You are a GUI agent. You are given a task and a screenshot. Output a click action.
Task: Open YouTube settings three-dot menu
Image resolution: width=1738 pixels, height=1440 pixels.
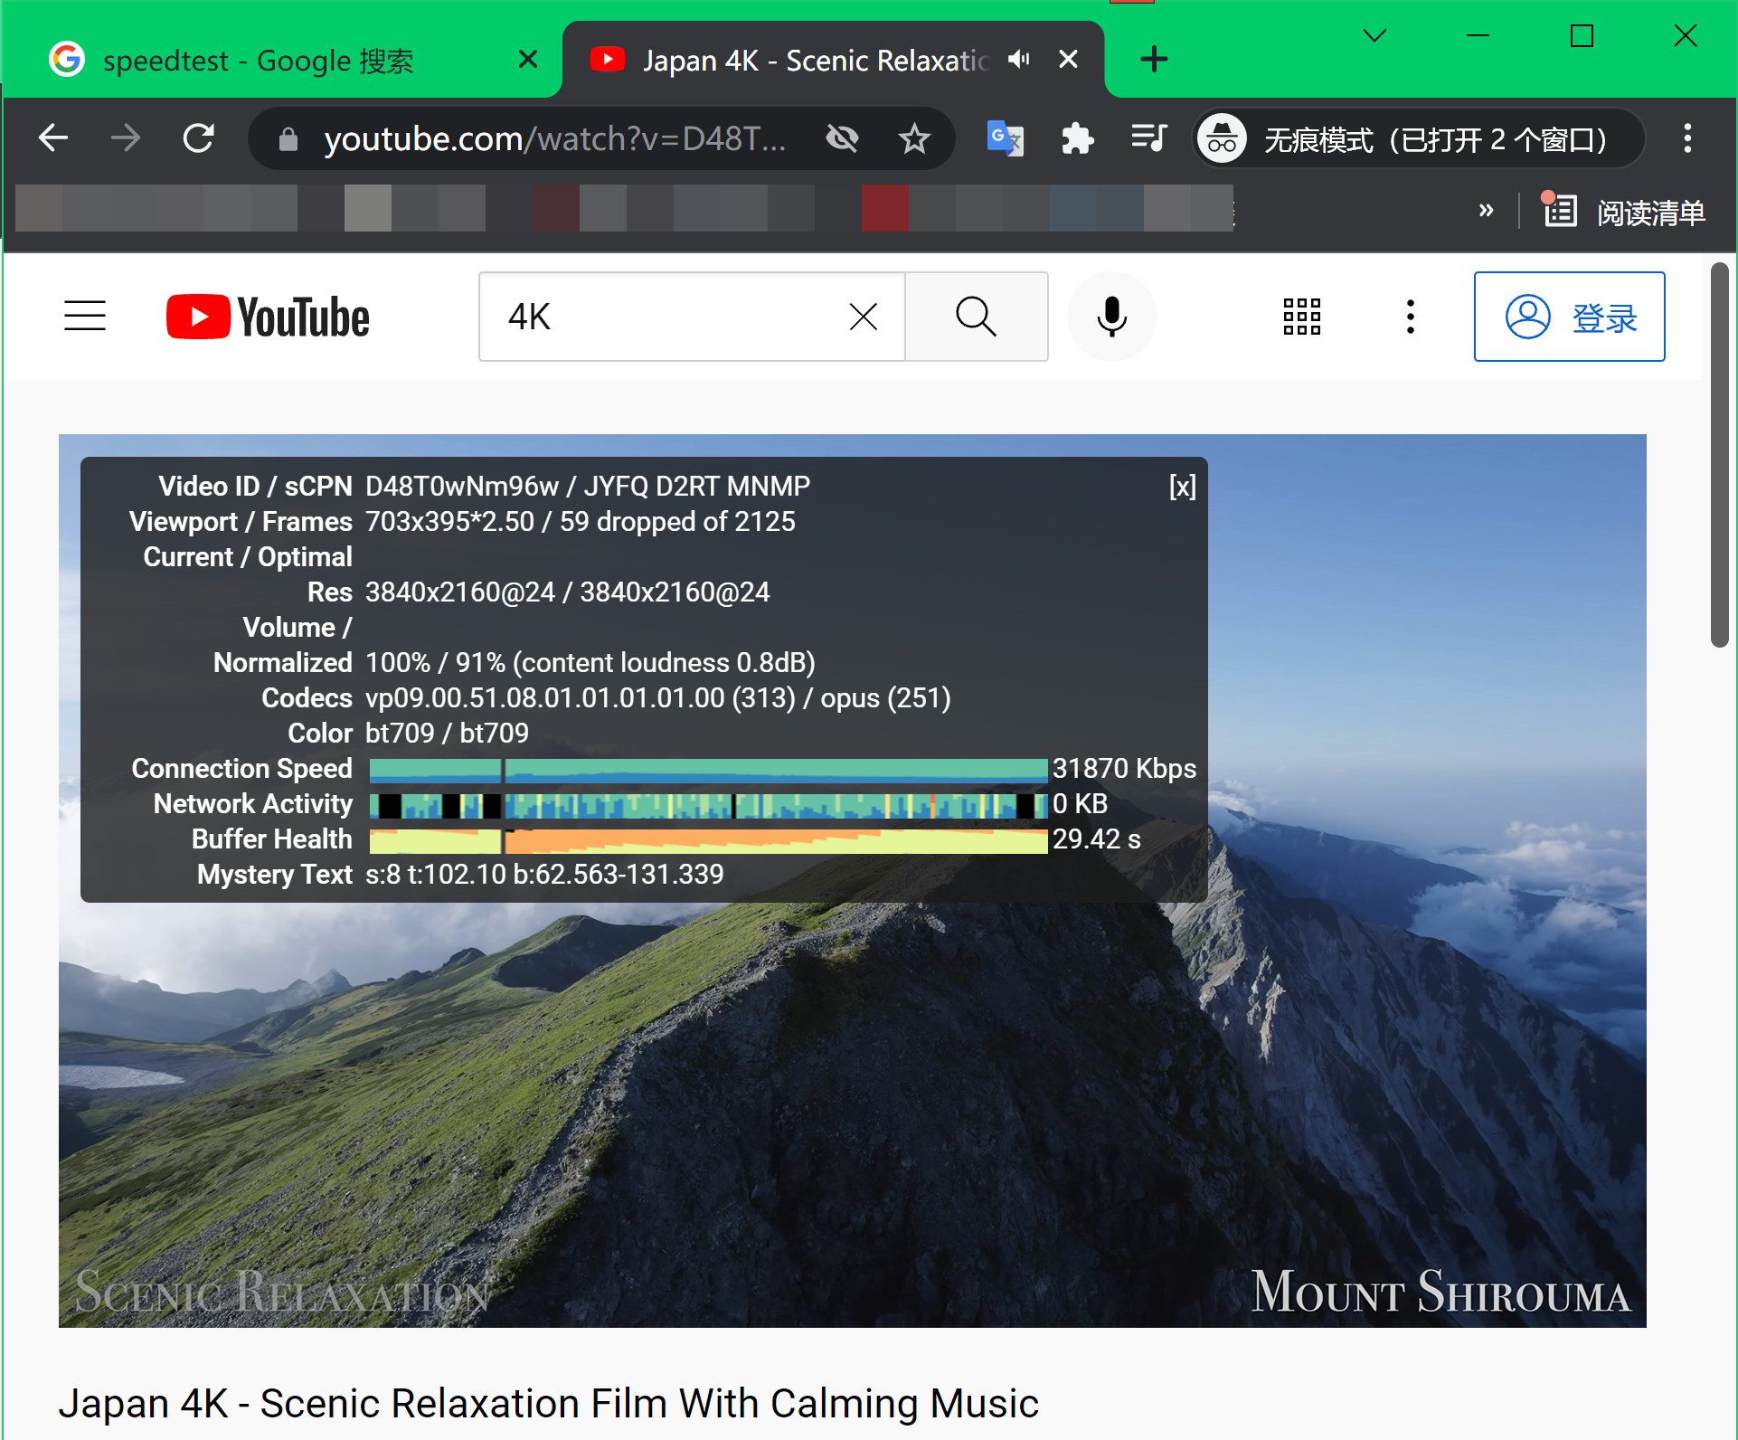(x=1410, y=317)
